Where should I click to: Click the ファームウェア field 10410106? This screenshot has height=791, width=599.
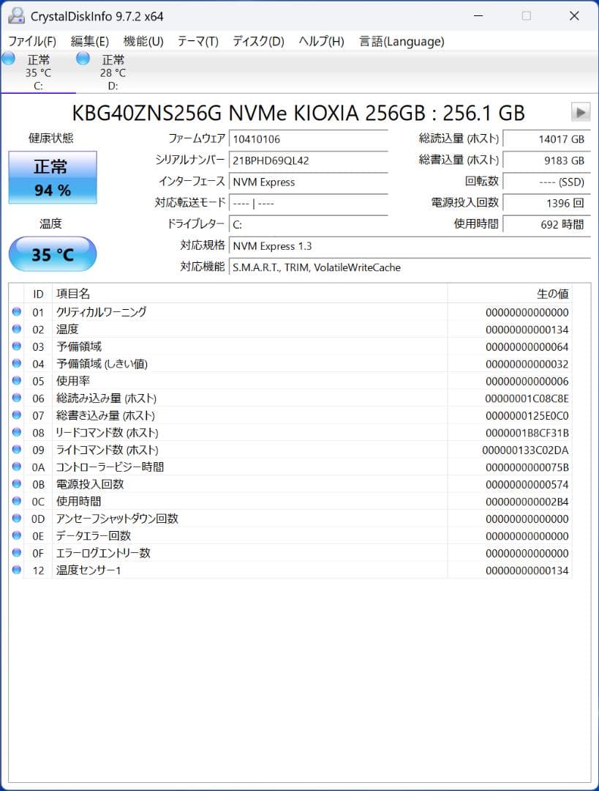[x=309, y=139]
